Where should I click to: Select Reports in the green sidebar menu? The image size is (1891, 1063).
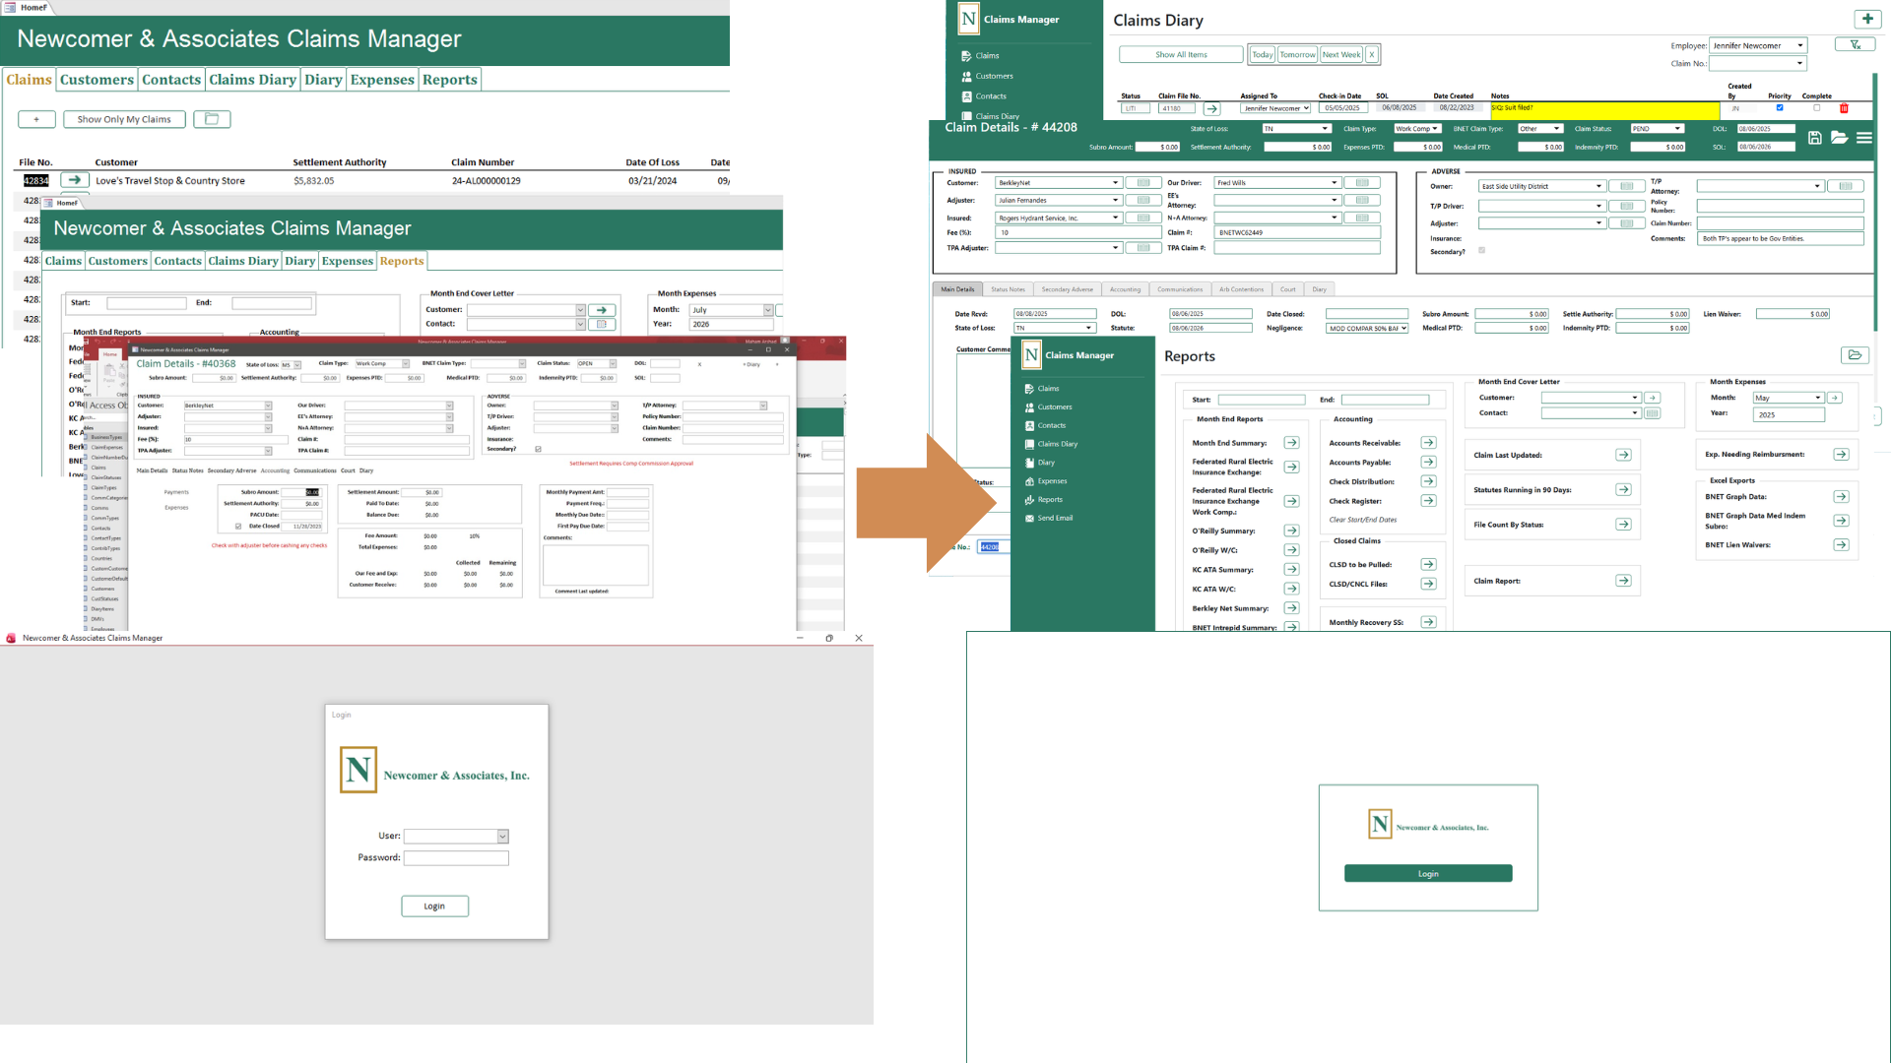click(1050, 500)
